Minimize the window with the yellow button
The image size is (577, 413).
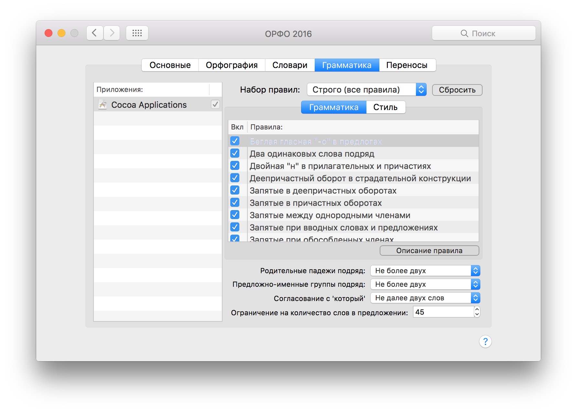click(x=61, y=33)
